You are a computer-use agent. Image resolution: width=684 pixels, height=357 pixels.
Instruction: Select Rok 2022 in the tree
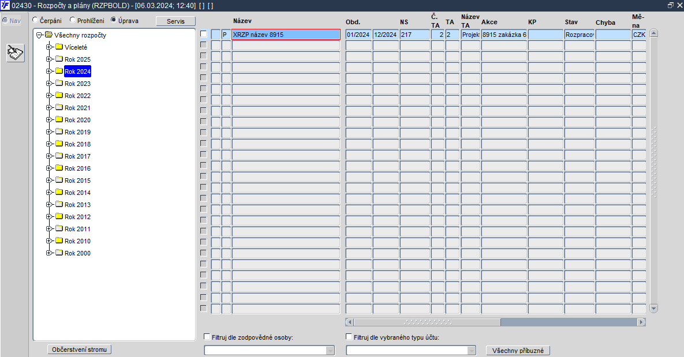(78, 96)
